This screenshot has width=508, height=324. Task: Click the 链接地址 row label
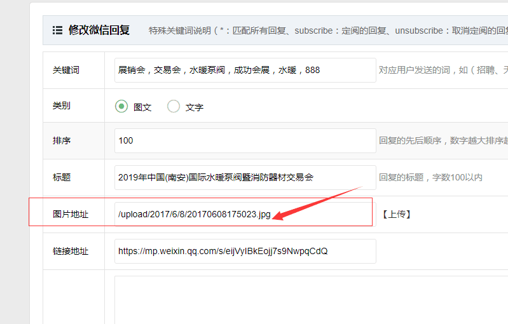(71, 251)
